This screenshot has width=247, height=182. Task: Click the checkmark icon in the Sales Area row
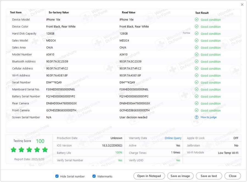coord(197,47)
